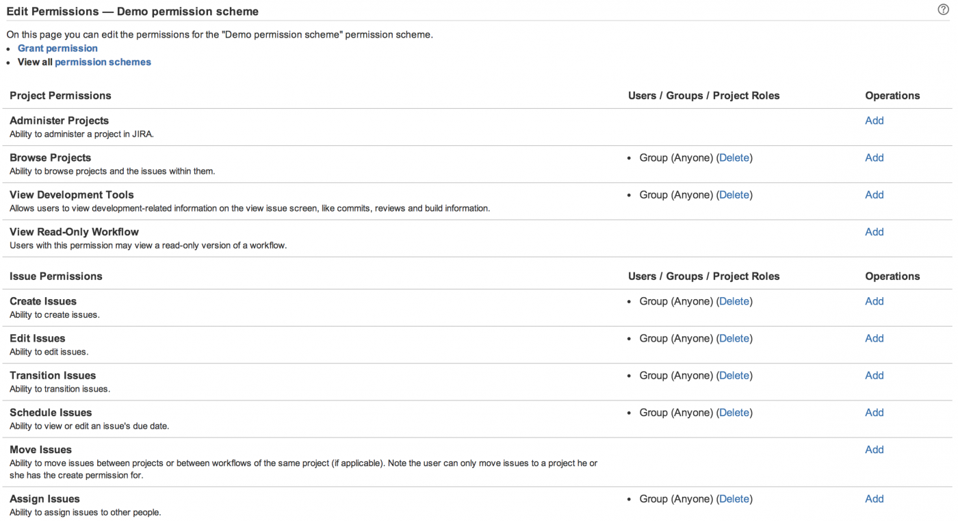
Task: Add a grant for View Development Tools
Action: (874, 194)
